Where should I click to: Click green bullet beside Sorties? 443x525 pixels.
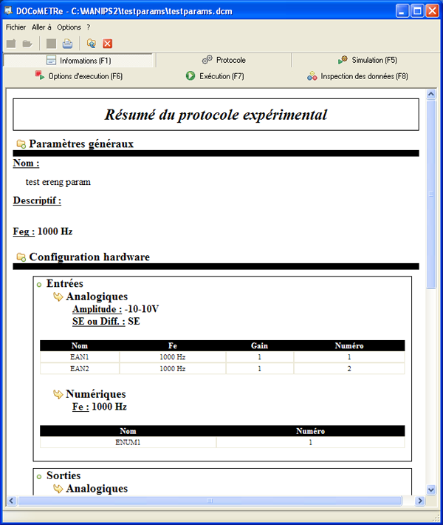pyautogui.click(x=39, y=477)
